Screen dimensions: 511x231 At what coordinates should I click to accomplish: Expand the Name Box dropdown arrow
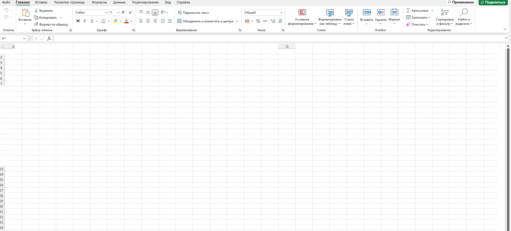pyautogui.click(x=24, y=38)
